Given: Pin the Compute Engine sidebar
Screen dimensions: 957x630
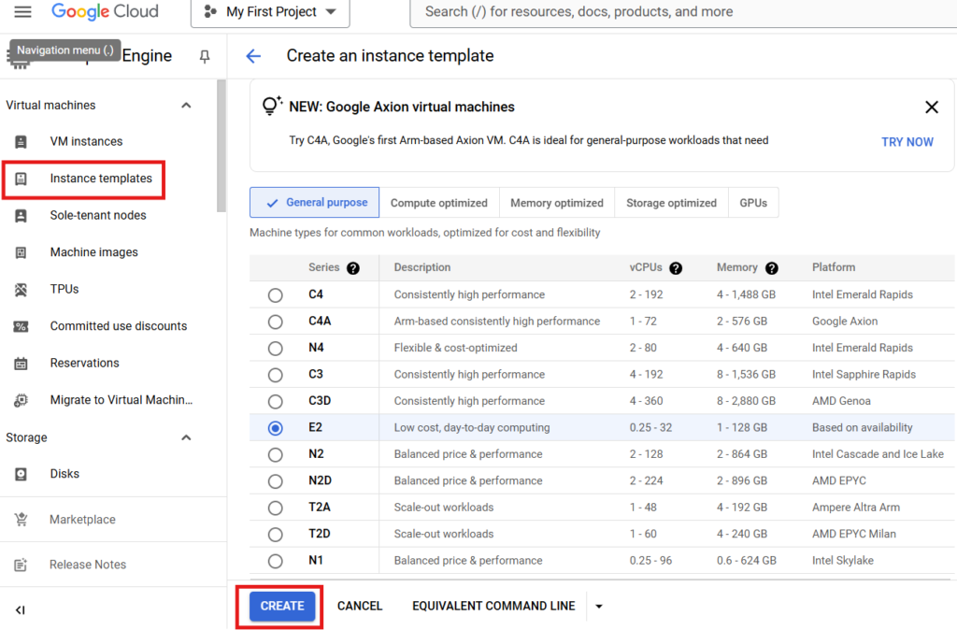Looking at the screenshot, I should point(205,57).
